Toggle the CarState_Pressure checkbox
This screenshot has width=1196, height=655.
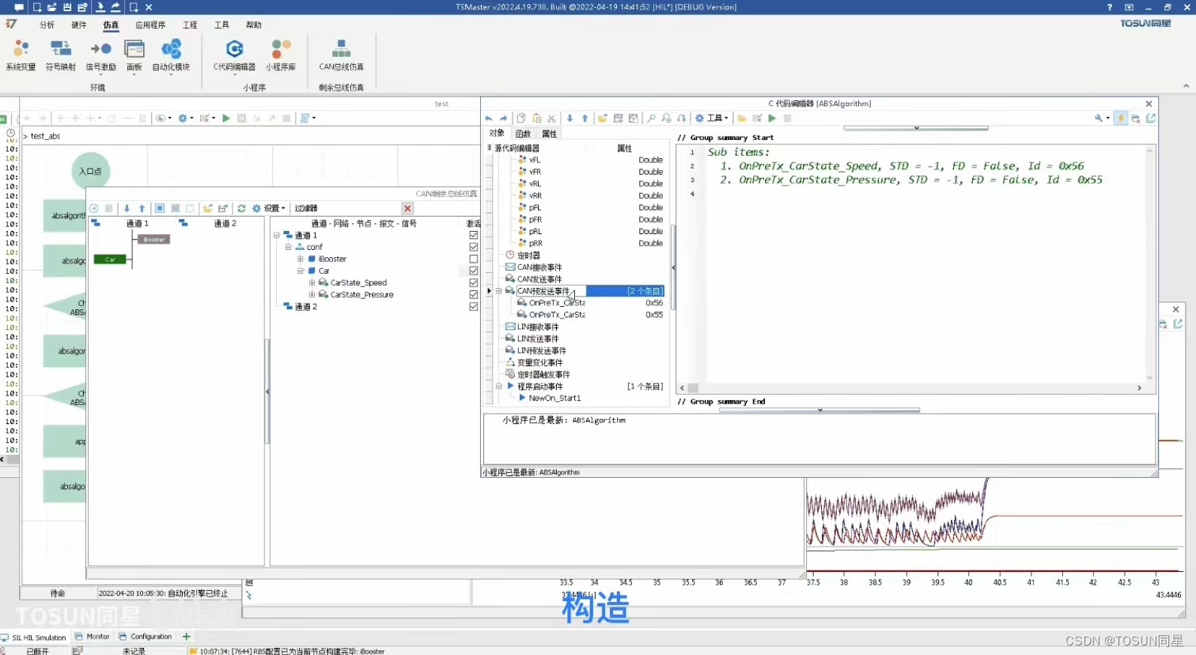[x=473, y=294]
